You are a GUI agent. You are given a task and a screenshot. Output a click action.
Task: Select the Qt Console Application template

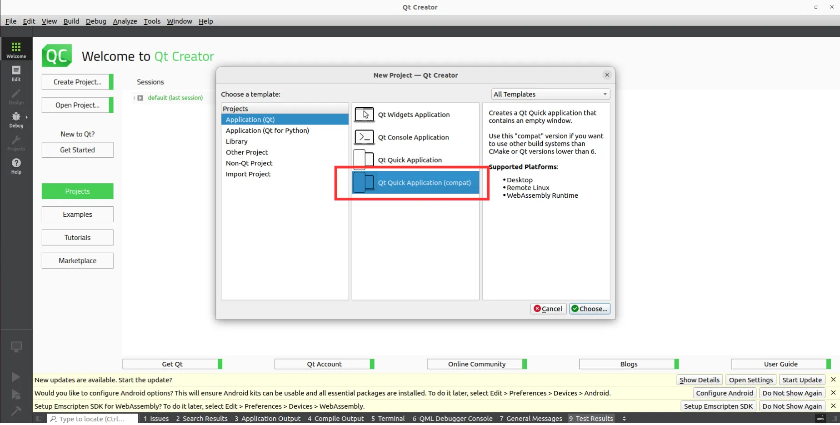click(x=413, y=137)
